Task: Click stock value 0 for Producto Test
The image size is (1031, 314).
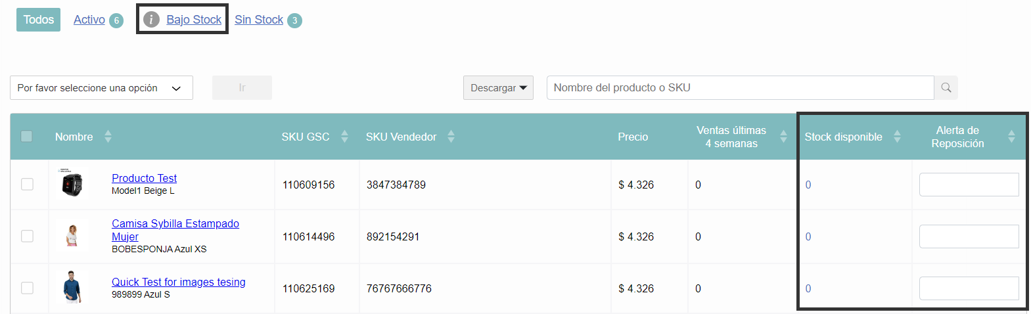Action: point(808,185)
